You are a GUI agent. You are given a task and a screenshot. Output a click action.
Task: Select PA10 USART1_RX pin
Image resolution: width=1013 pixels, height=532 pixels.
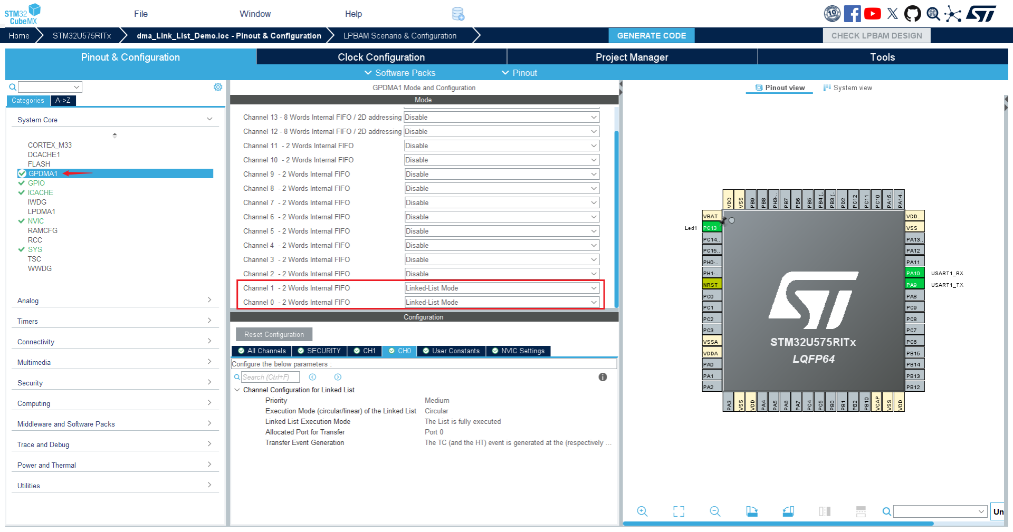tap(914, 273)
